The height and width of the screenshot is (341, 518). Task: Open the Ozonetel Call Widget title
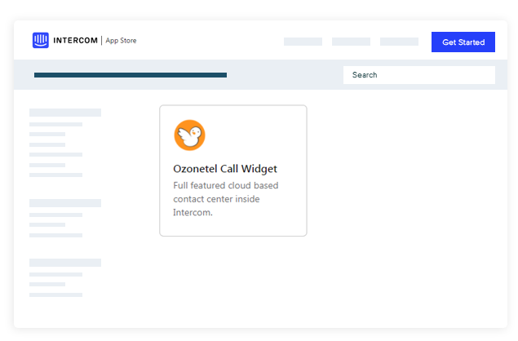pyautogui.click(x=225, y=169)
